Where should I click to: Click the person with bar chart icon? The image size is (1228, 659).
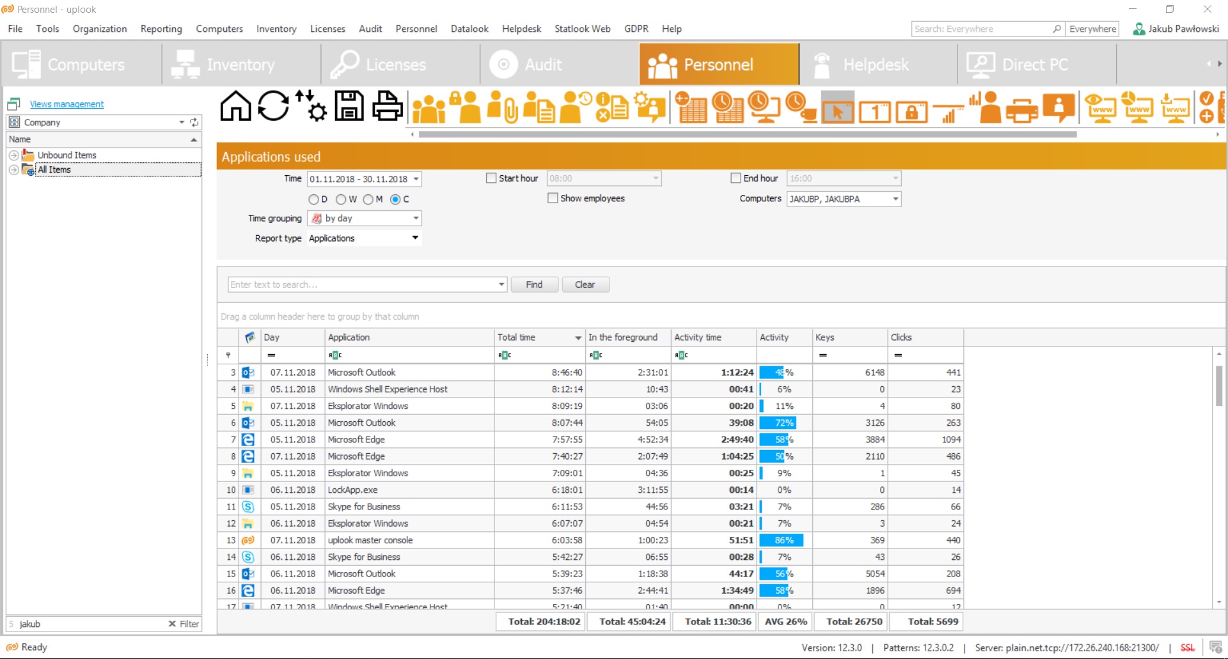[x=986, y=107]
